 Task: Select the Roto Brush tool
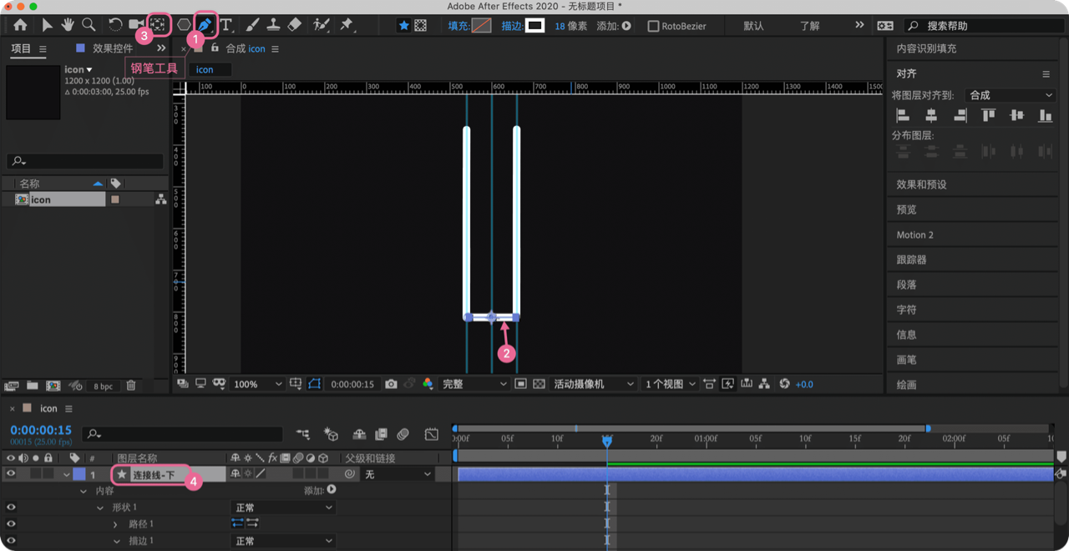coord(321,26)
